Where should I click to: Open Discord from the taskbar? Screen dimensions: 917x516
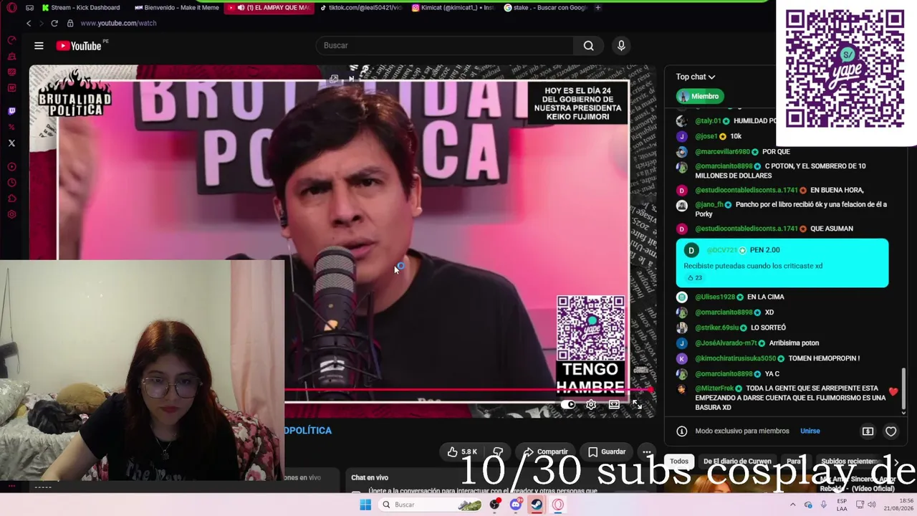[x=515, y=505]
